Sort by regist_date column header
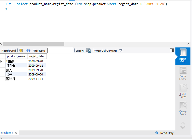192x139 pixels. [x=37, y=56]
